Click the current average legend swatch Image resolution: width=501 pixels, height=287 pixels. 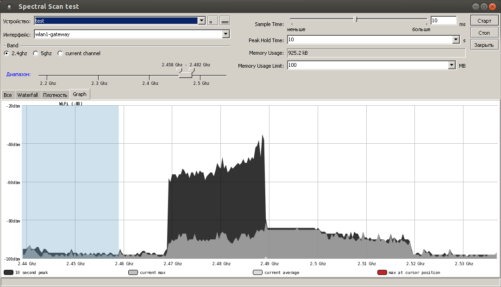(257, 273)
